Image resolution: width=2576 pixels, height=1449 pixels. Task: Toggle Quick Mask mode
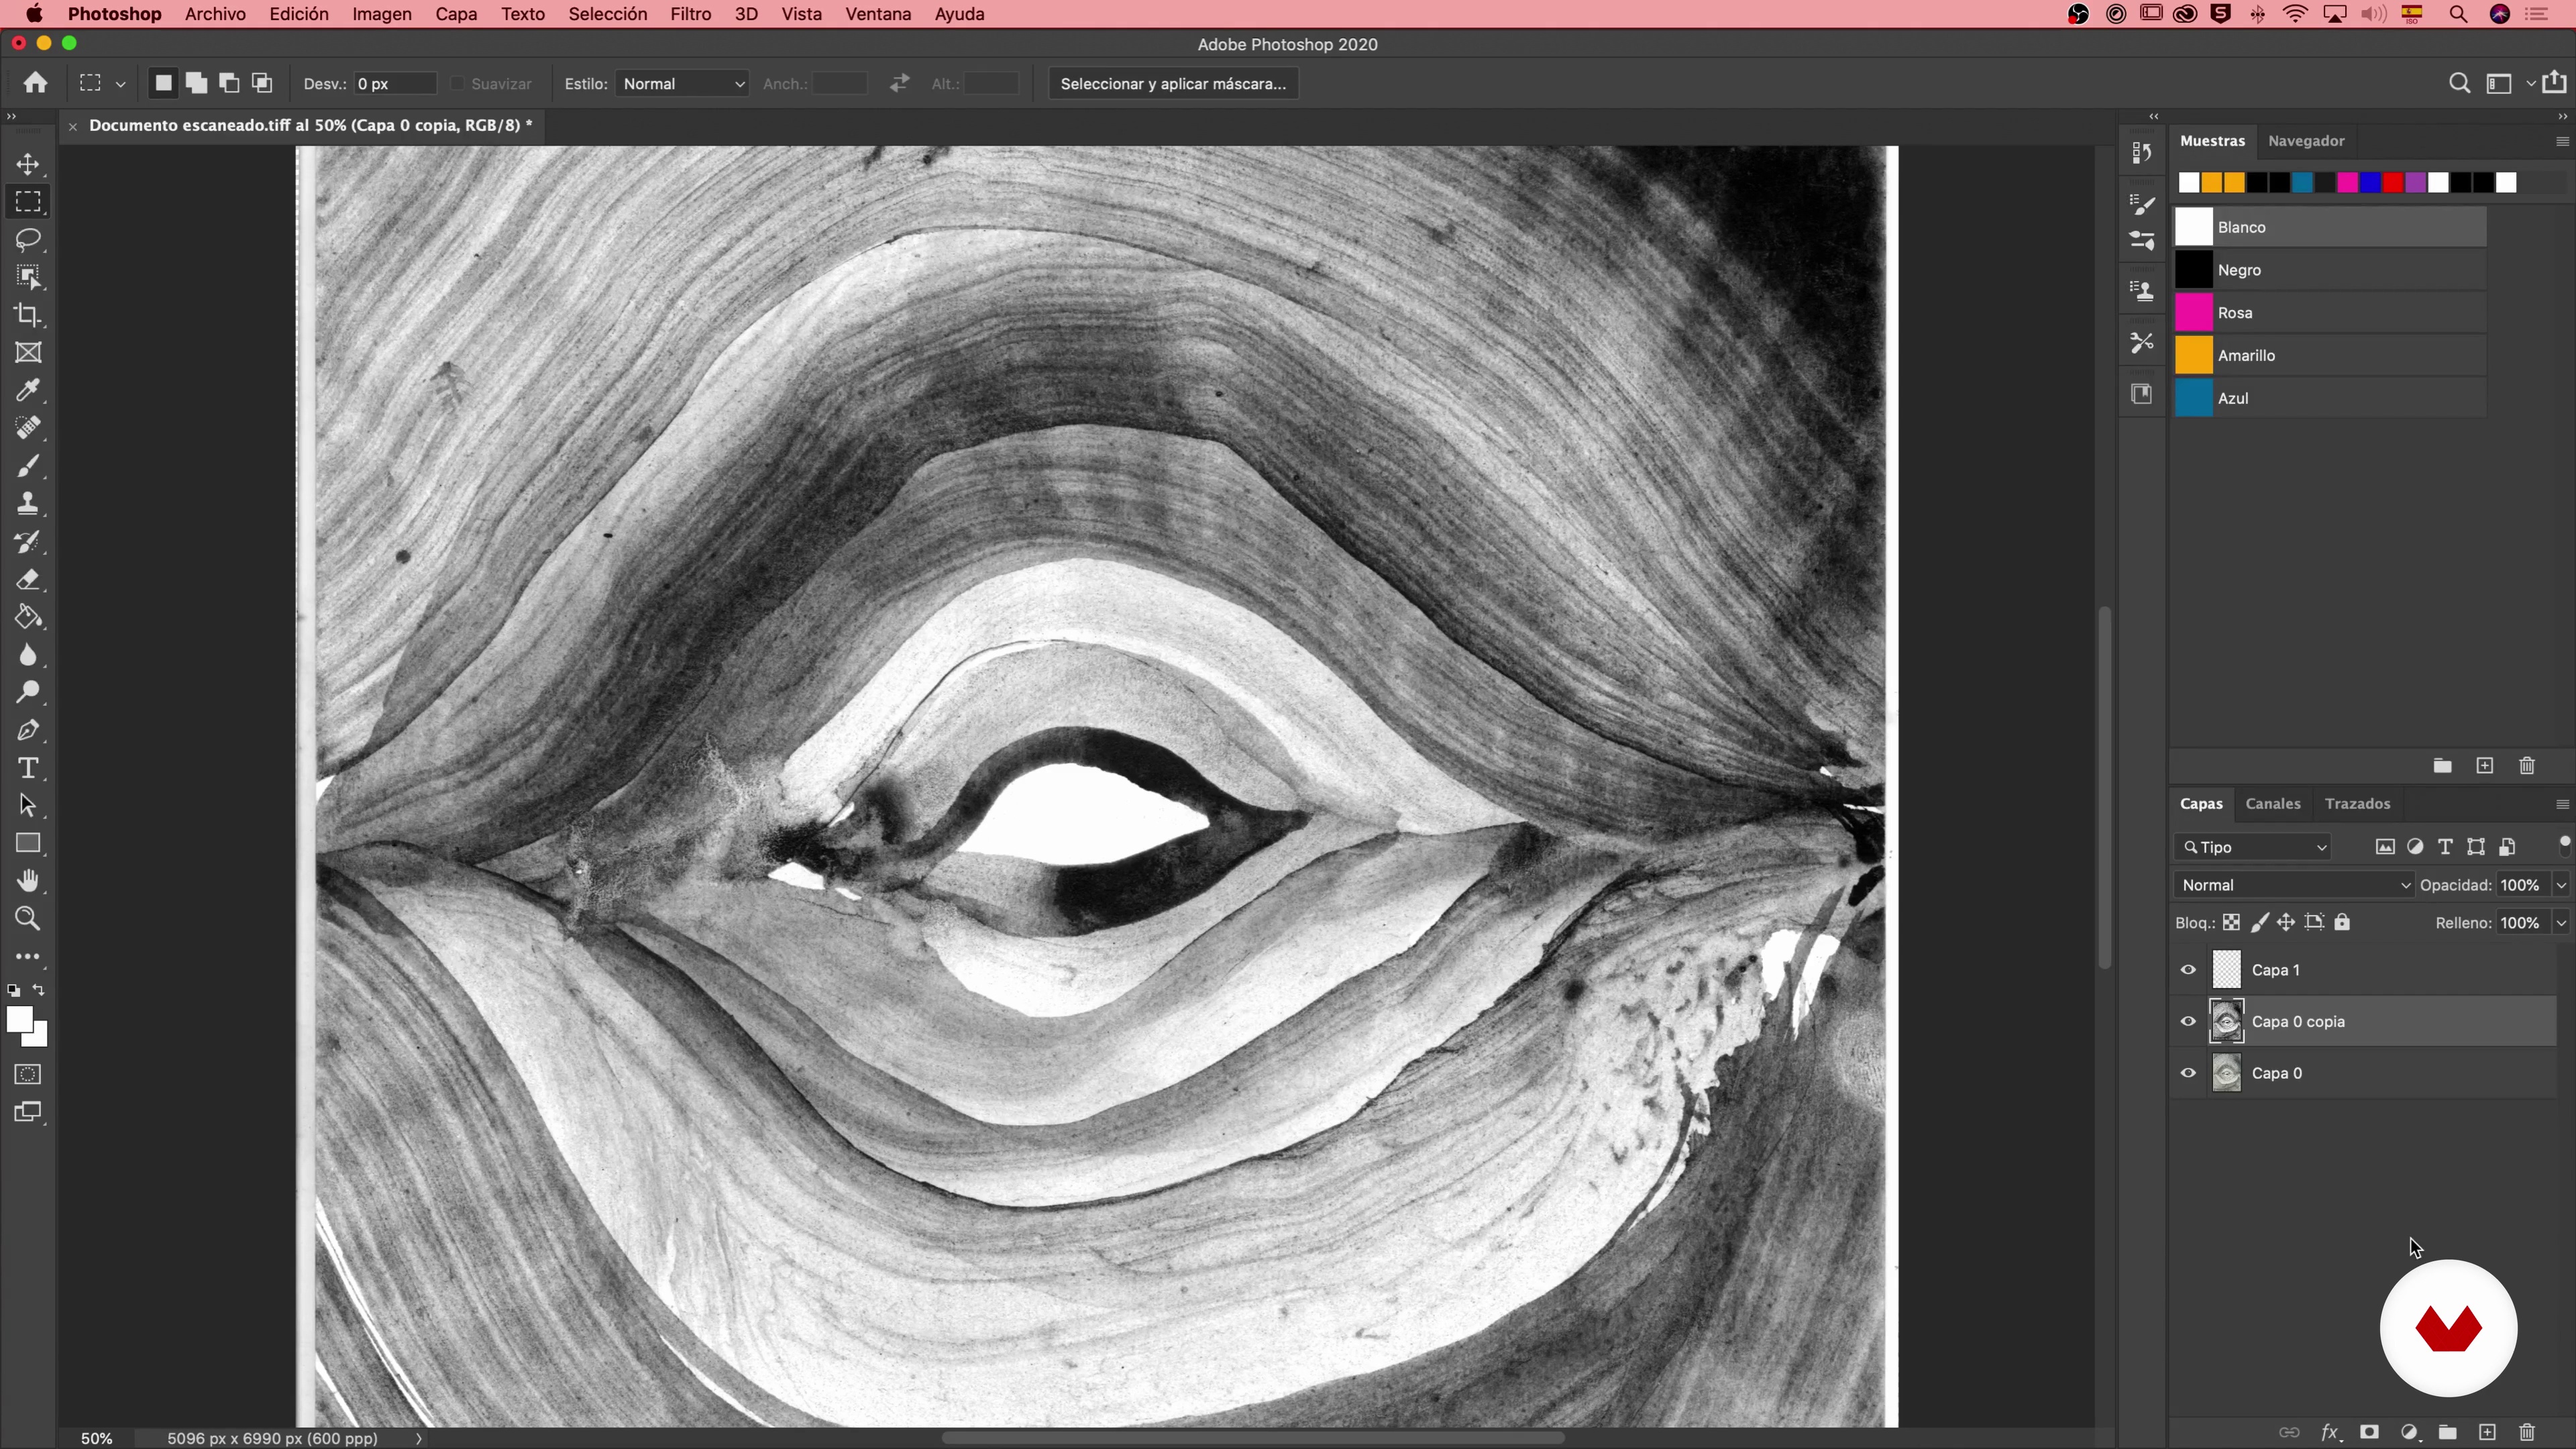click(x=28, y=1075)
